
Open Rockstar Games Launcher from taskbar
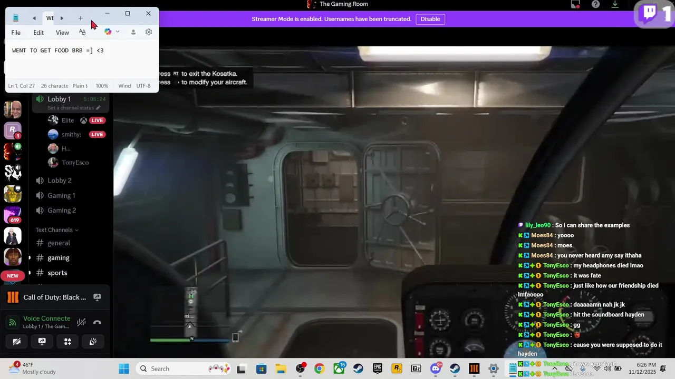(x=397, y=368)
